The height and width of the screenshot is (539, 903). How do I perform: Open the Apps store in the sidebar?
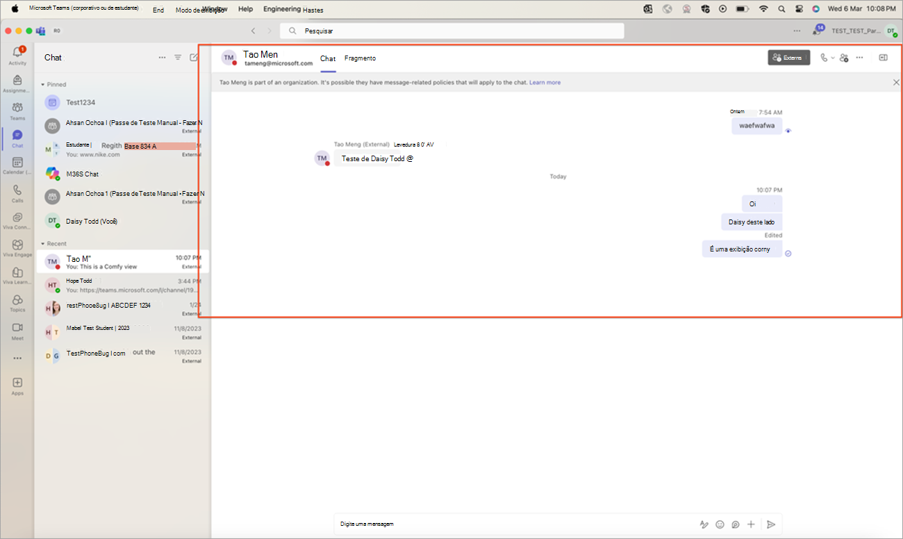pos(17,386)
